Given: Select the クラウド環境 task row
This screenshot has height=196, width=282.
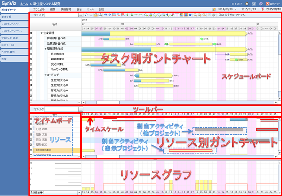Looking at the screenshot, I should click(x=55, y=64).
